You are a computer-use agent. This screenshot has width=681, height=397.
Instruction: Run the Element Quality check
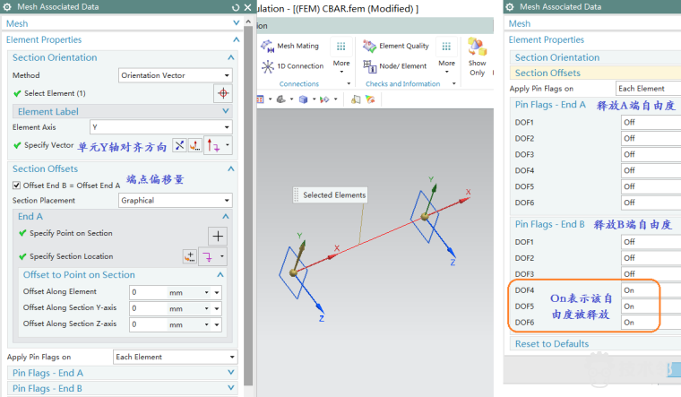pos(394,46)
